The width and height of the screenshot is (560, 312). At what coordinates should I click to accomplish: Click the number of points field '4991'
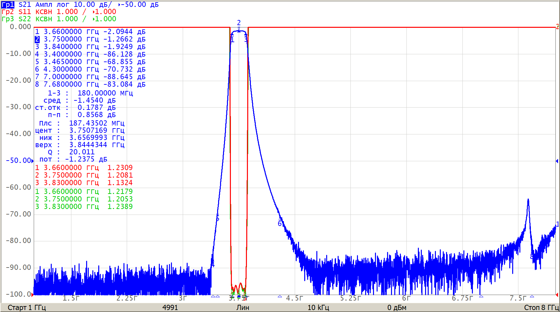[x=170, y=307]
